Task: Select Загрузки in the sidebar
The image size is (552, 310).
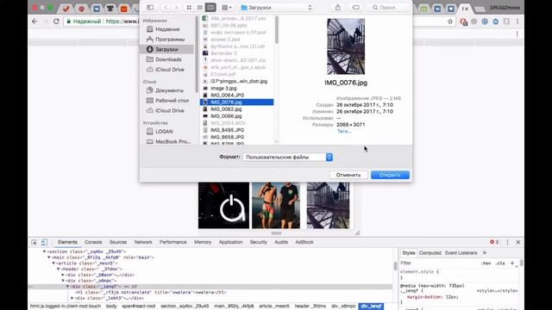Action: [x=167, y=50]
